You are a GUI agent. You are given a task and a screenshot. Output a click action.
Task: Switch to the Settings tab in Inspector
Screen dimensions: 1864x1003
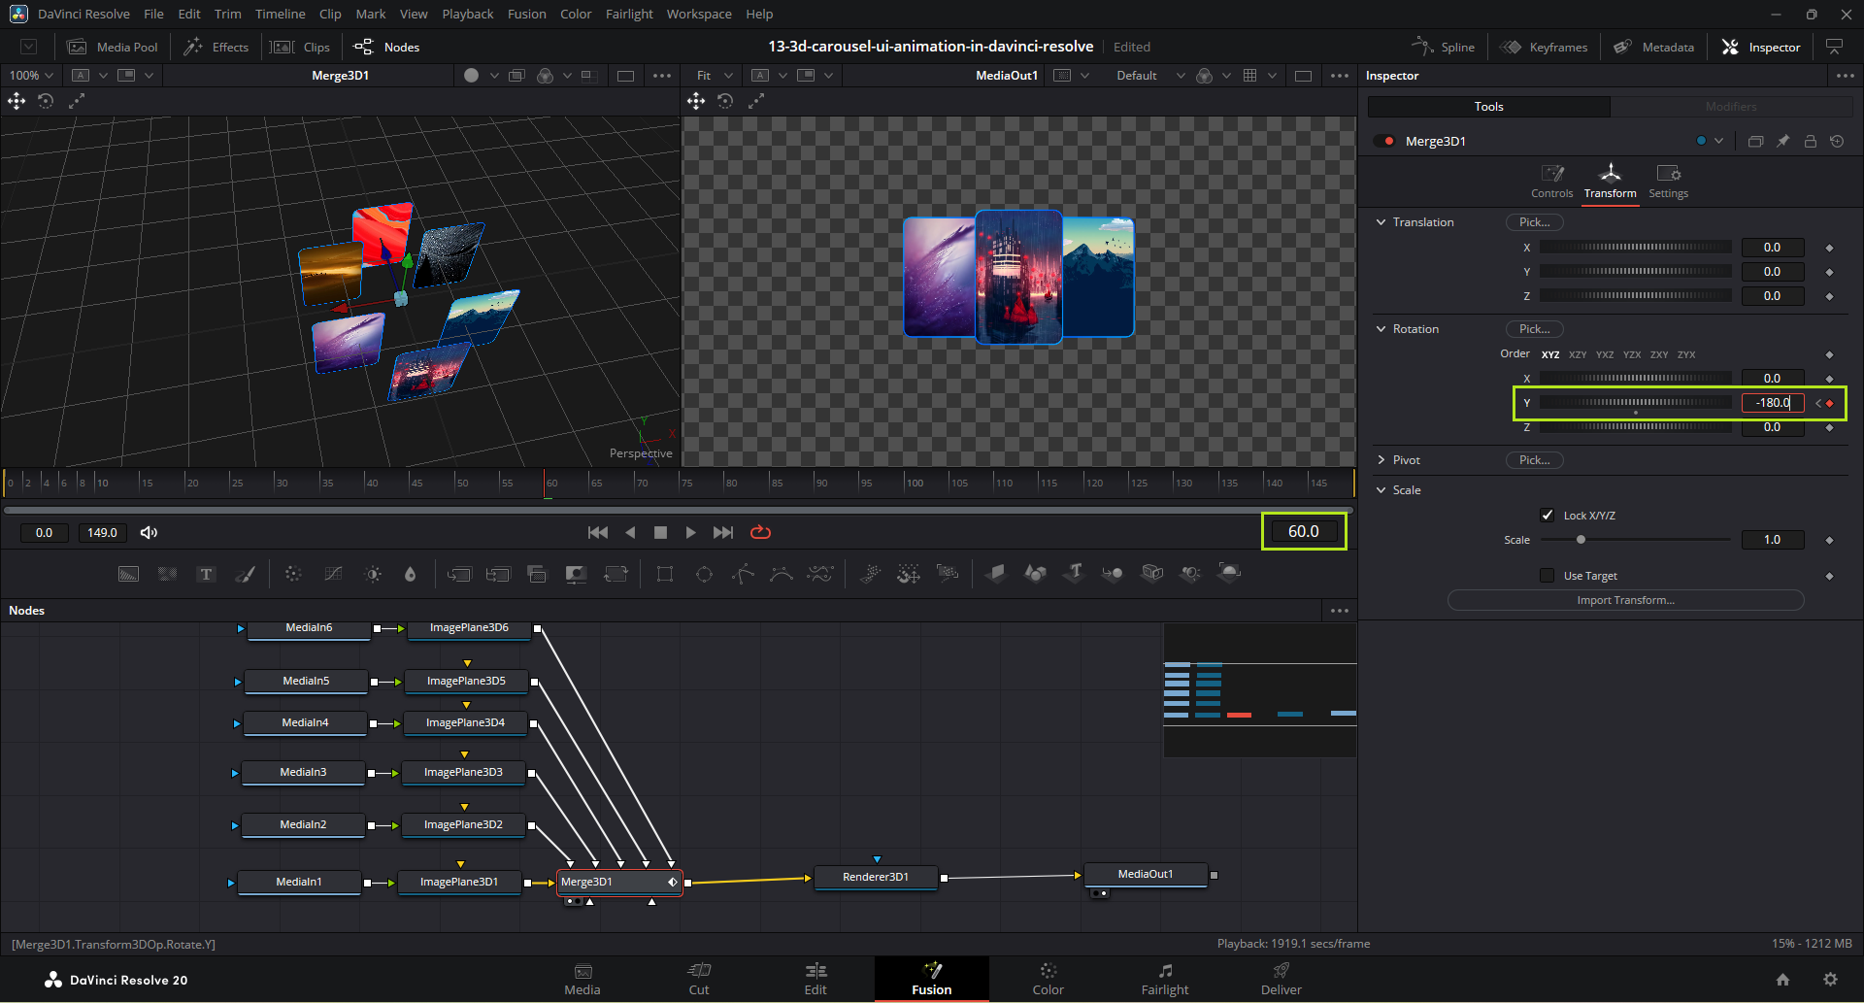click(1668, 181)
